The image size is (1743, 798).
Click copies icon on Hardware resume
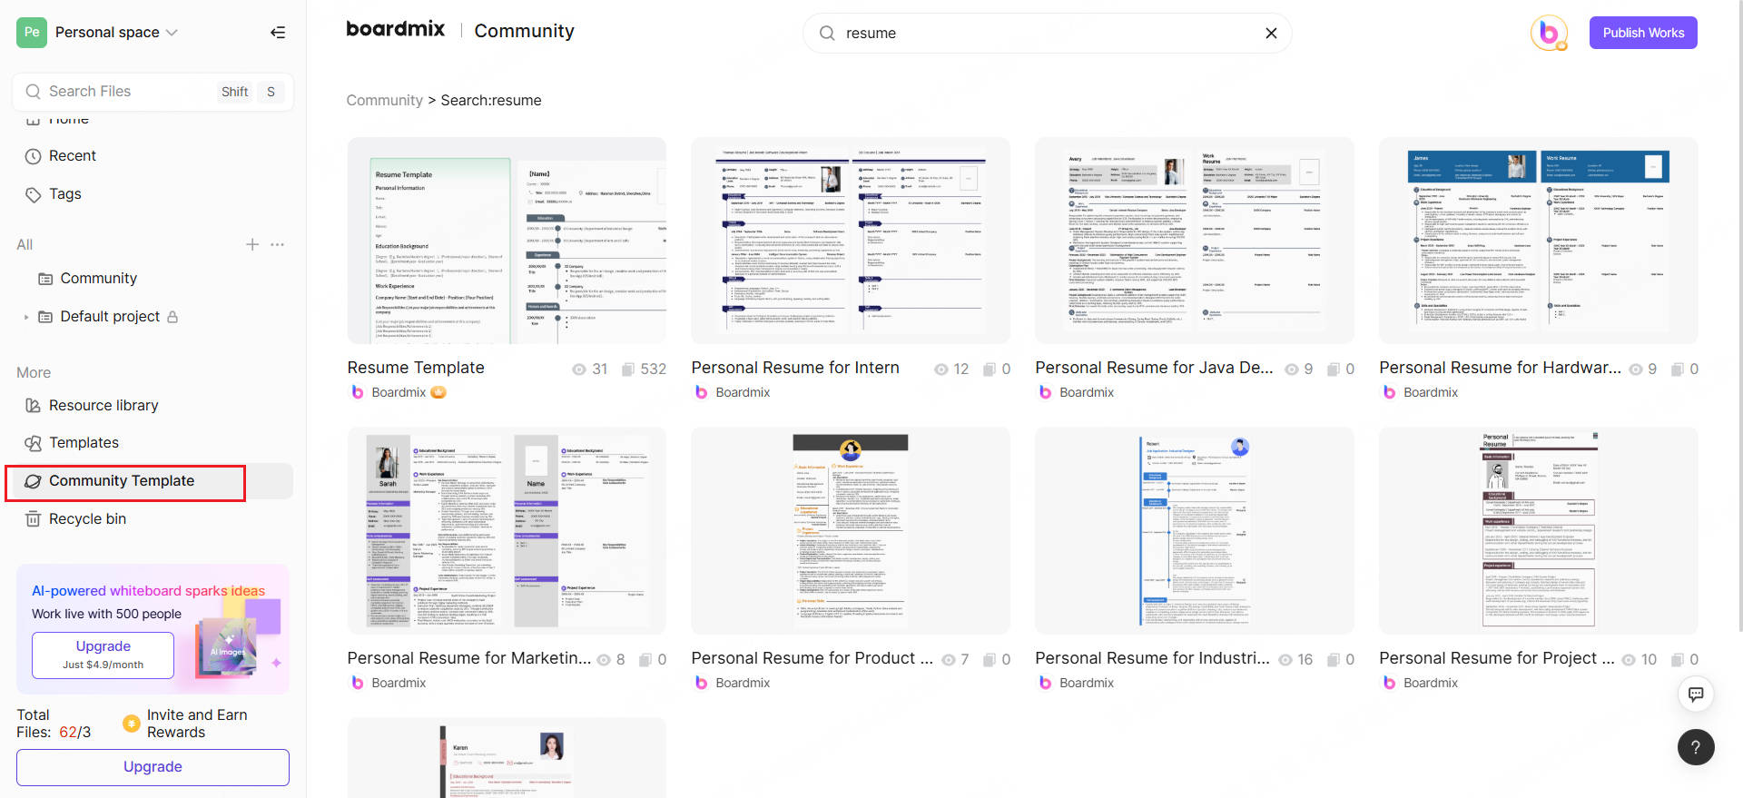click(x=1678, y=369)
